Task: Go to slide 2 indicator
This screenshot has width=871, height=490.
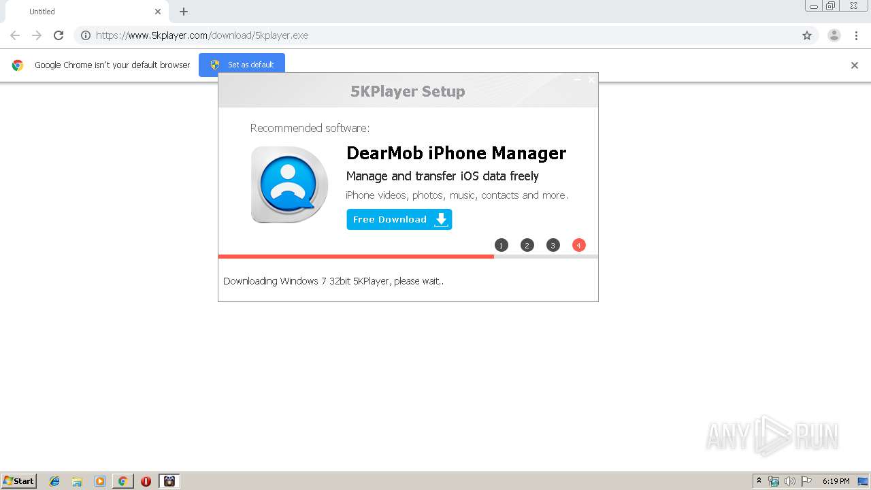Action: click(x=527, y=245)
